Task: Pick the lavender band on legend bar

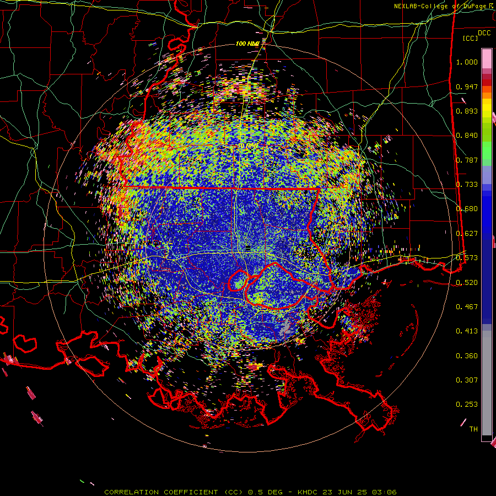Action: [x=487, y=175]
